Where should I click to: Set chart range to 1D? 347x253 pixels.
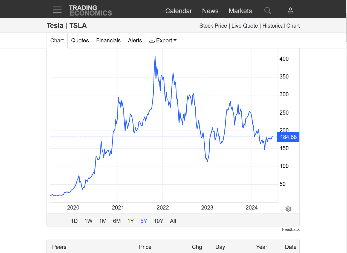pos(74,221)
